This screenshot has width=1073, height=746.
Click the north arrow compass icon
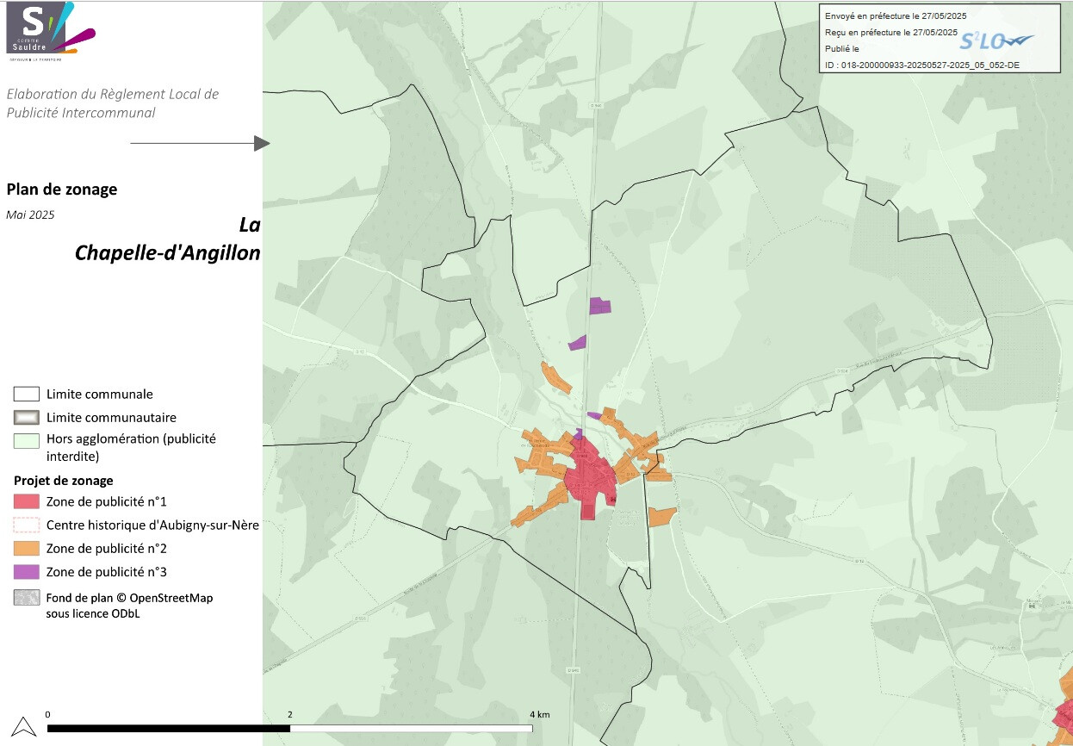click(25, 727)
